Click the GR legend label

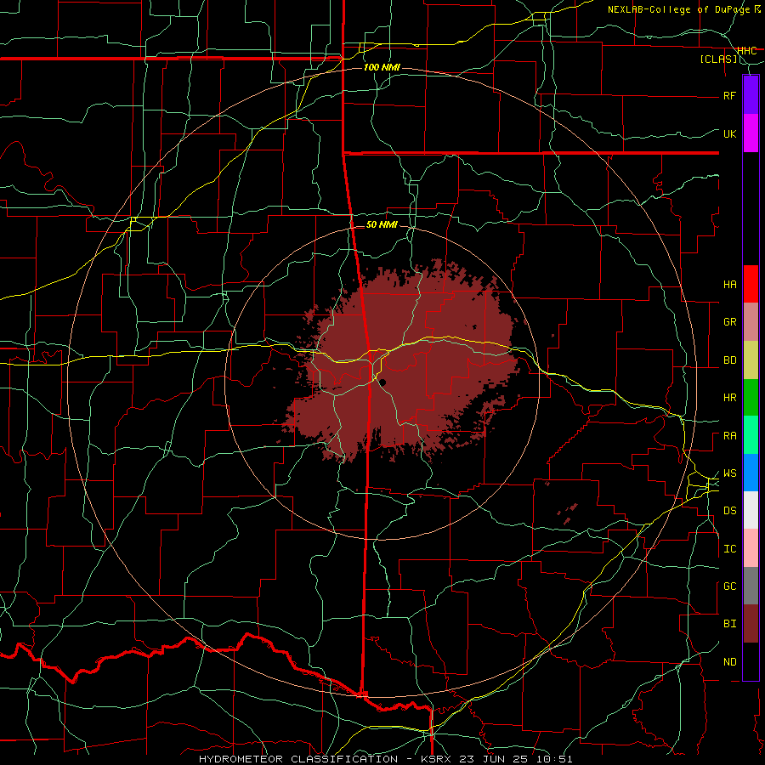(x=730, y=322)
